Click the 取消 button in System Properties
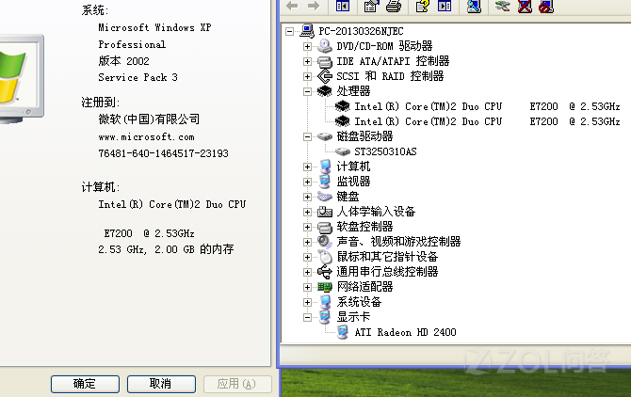Screen dimensions: 631x397 pyautogui.click(x=161, y=384)
